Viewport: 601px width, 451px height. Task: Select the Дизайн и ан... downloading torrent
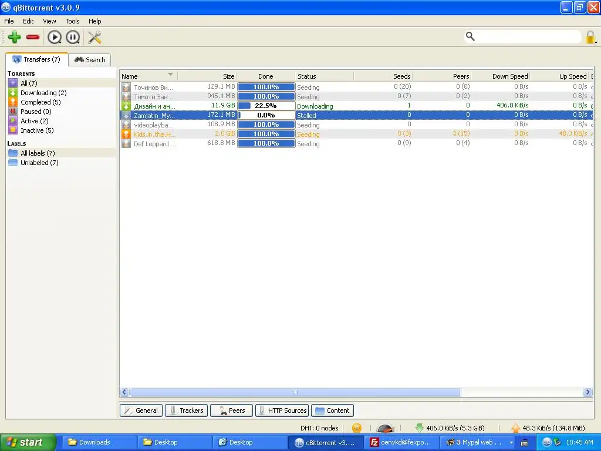[x=356, y=106]
